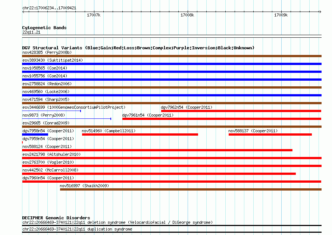Click the blue nsv1058565 gain bar
The width and height of the screenshot is (332, 235).
pos(172,72)
